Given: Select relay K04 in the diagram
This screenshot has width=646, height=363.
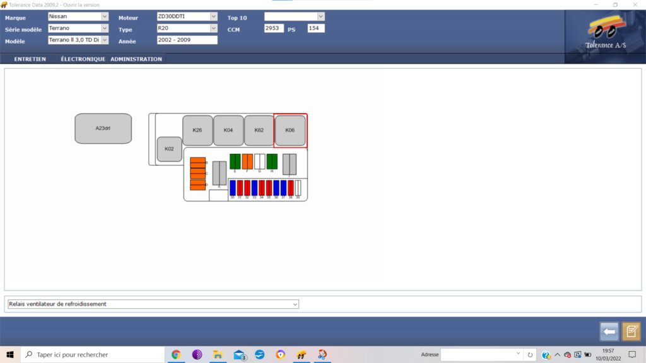Looking at the screenshot, I should [228, 130].
